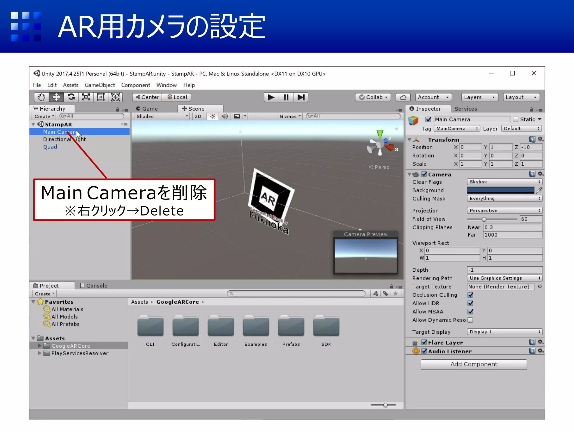Screen dimensions: 574x431
Task: Start Play mode
Action: click(x=271, y=97)
